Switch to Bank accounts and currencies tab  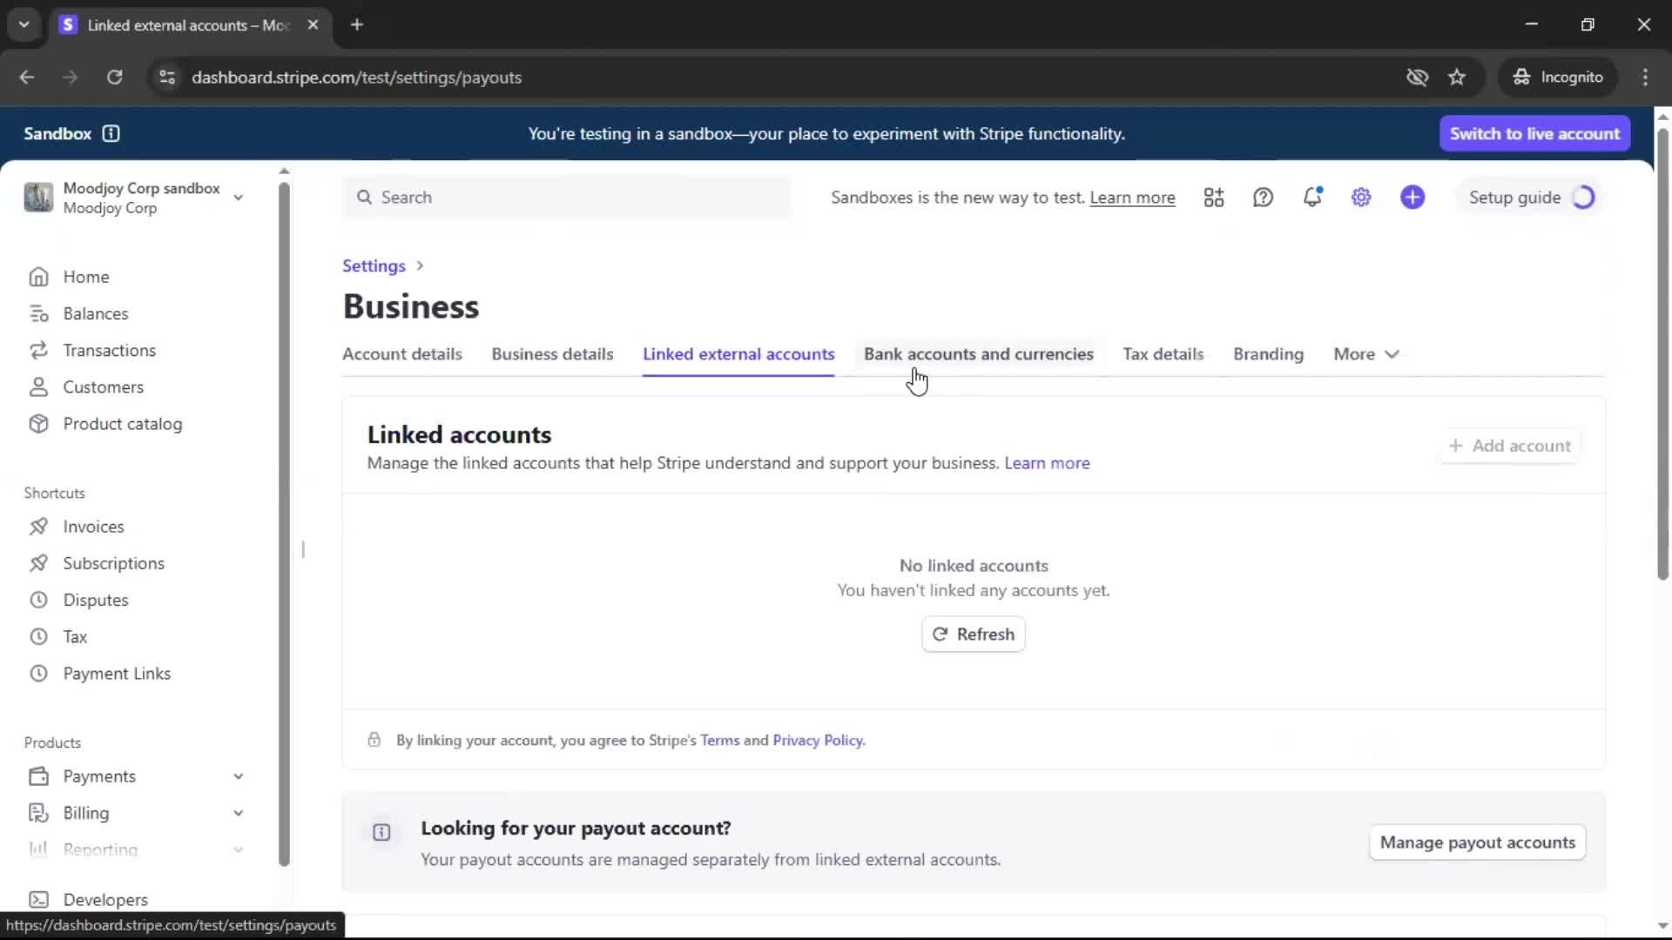click(x=978, y=354)
